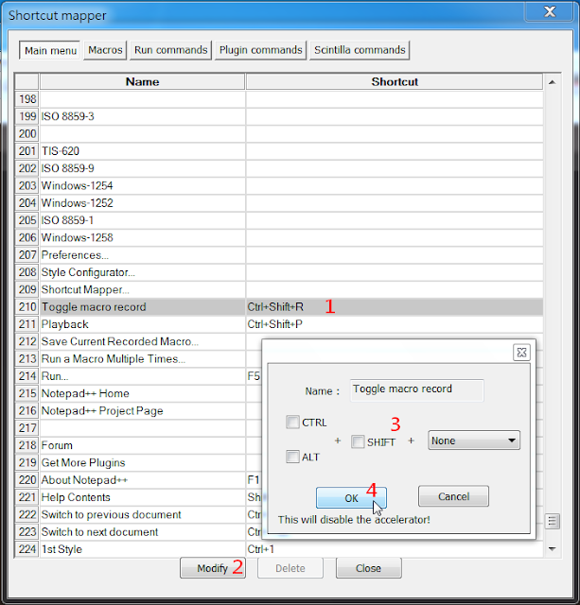Viewport: 580px width, 605px height.
Task: Enable the CTRL checkbox
Action: 292,423
